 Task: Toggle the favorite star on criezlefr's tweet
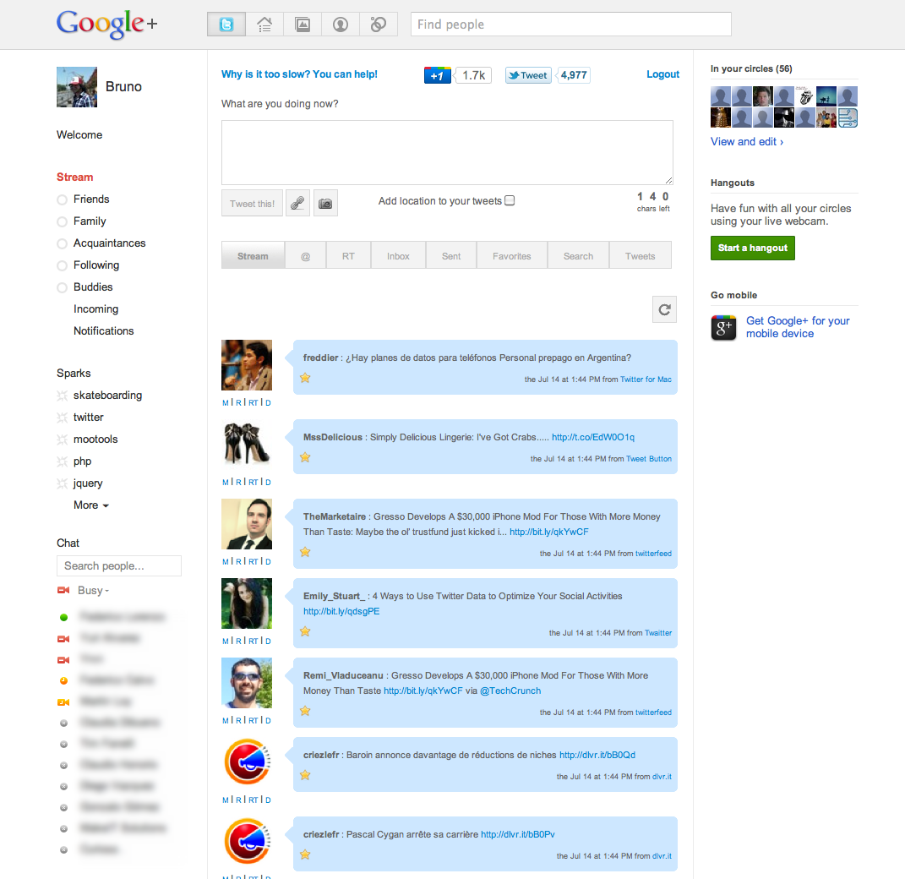point(305,774)
